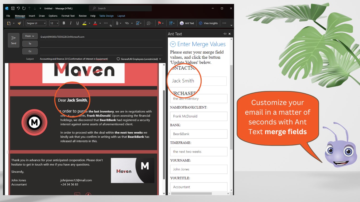
Task: Switch to the Format Text tab
Action: tap(68, 16)
